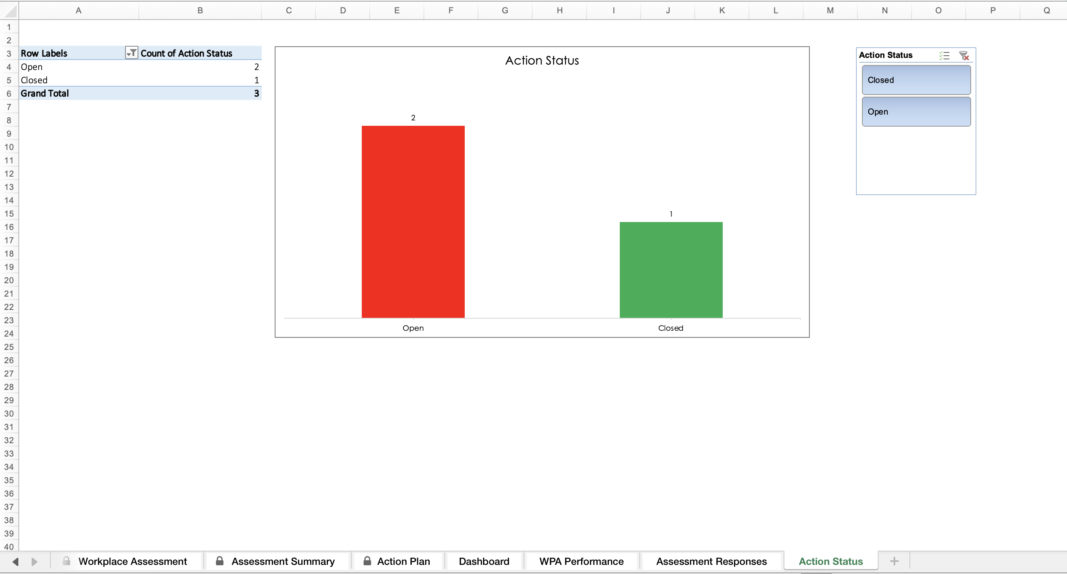Image resolution: width=1067 pixels, height=574 pixels.
Task: Click the lock icon on Assessment Summary tab
Action: pyautogui.click(x=220, y=561)
